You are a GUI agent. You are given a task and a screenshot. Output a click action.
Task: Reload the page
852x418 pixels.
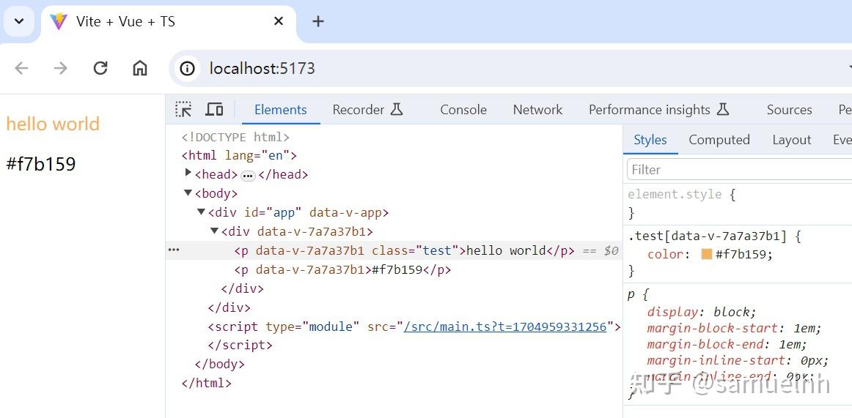click(100, 68)
